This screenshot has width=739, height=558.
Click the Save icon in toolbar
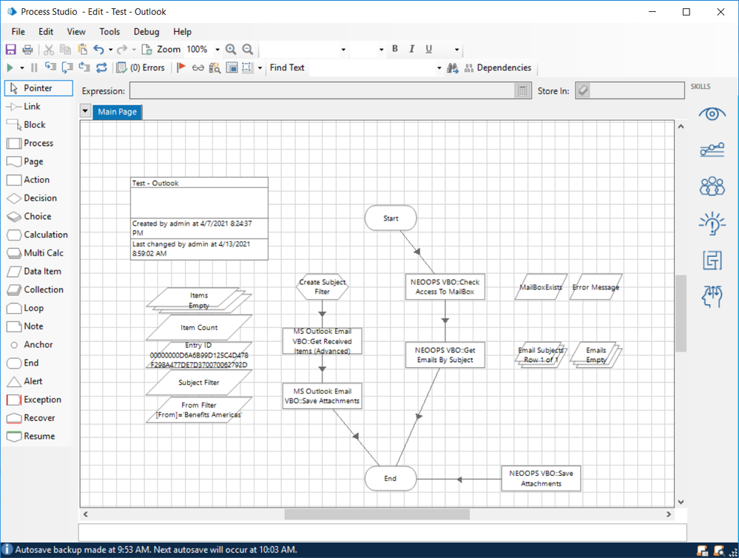pyautogui.click(x=10, y=50)
